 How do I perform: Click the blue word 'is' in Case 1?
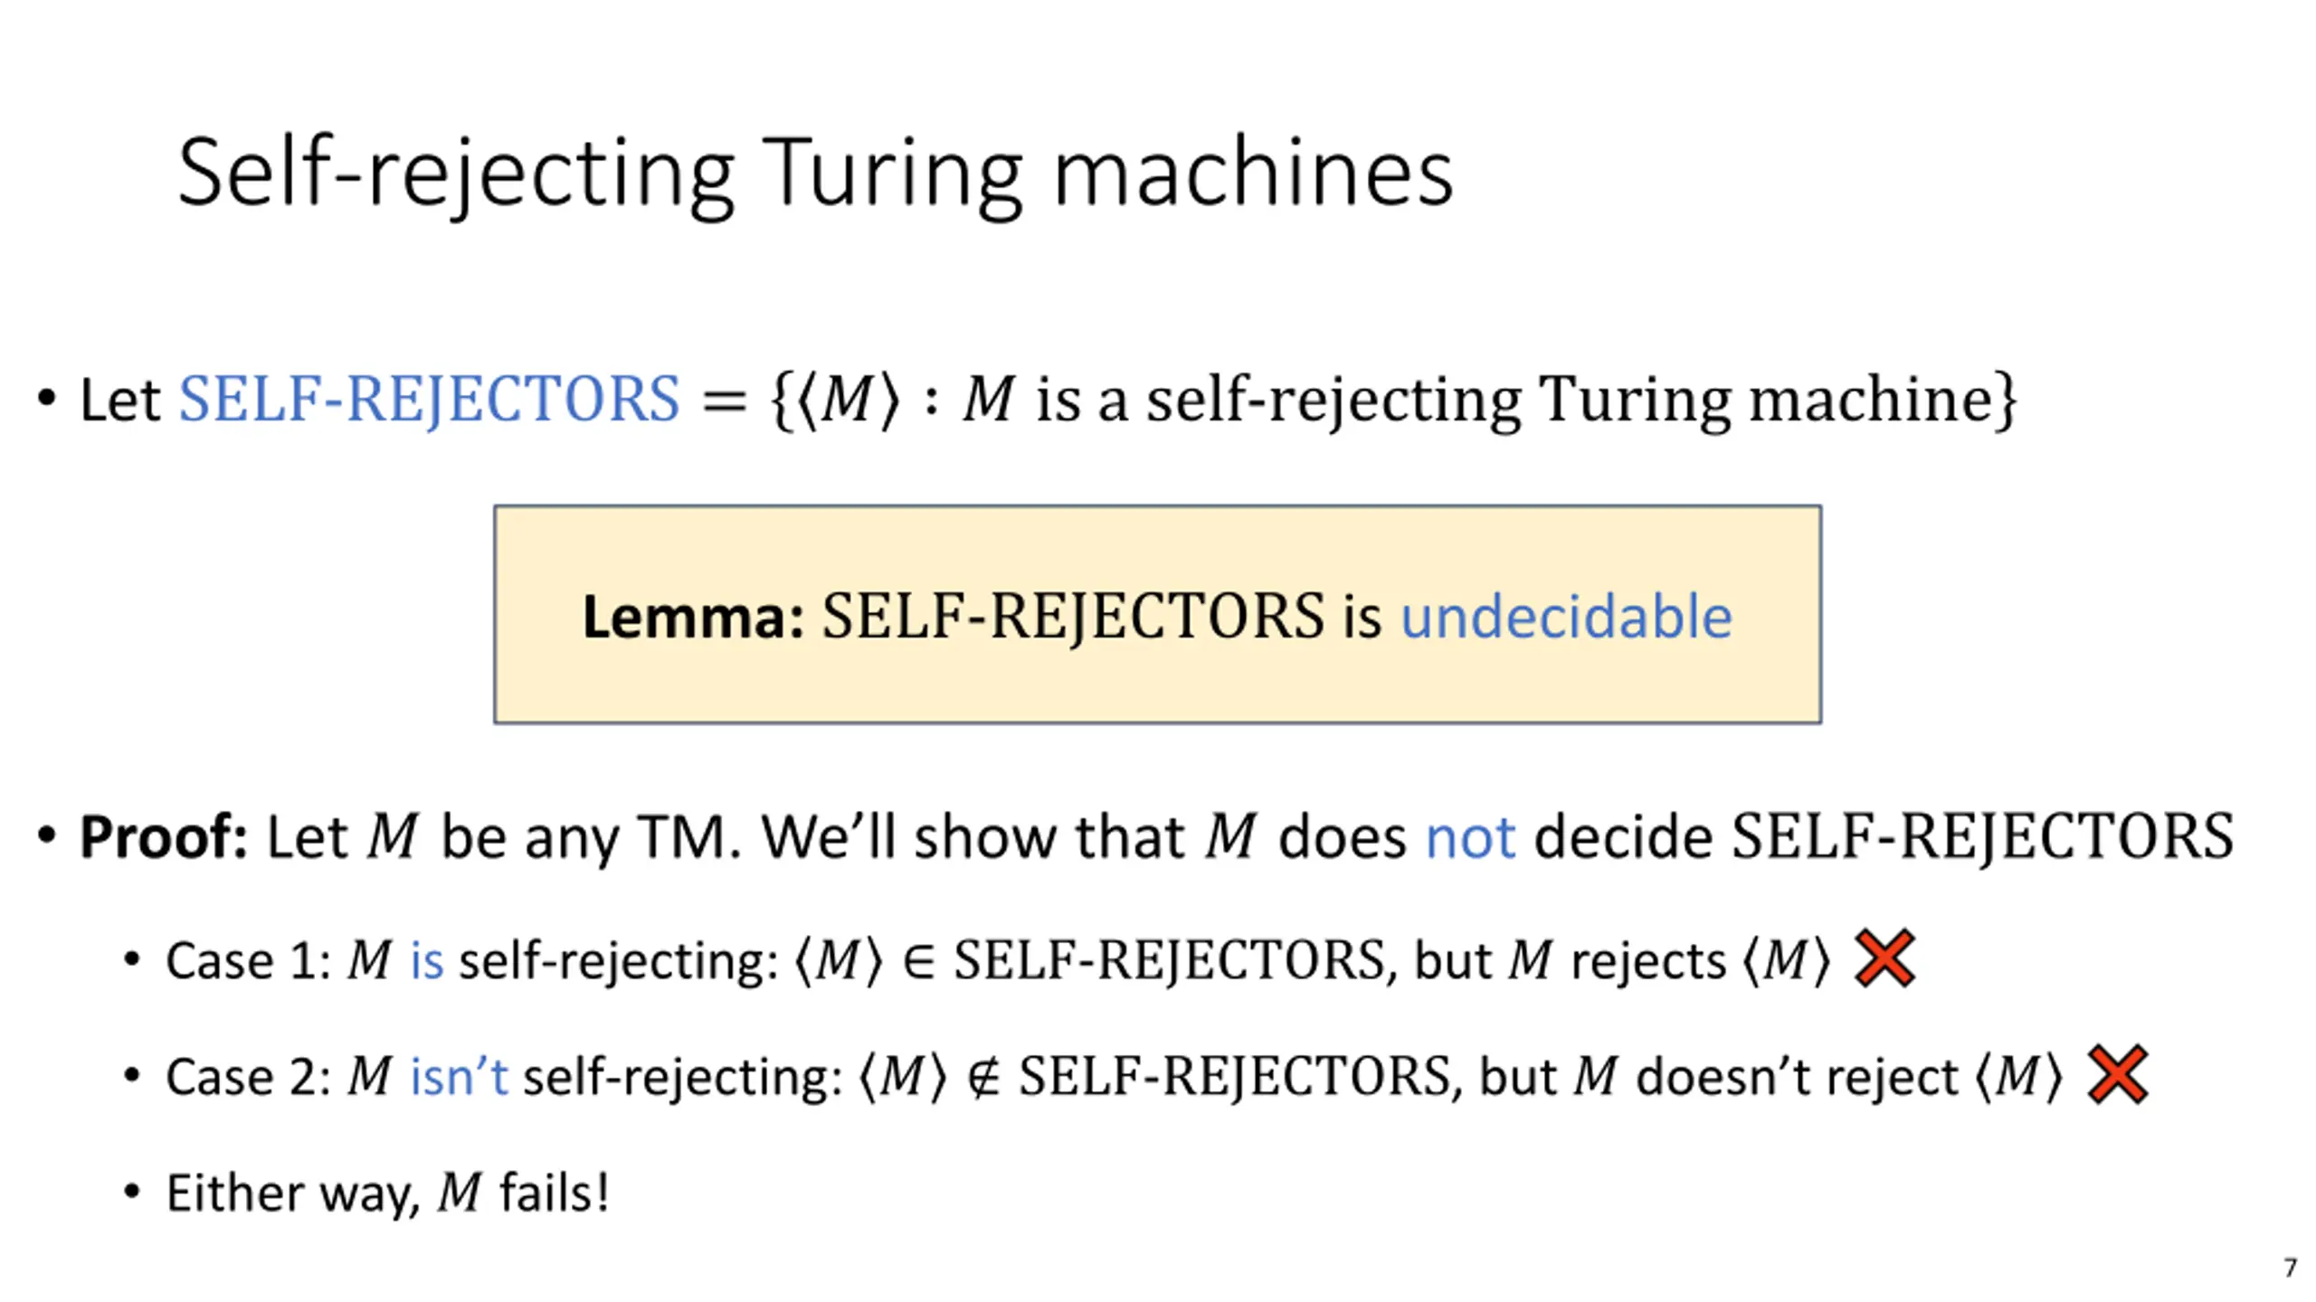tap(427, 959)
